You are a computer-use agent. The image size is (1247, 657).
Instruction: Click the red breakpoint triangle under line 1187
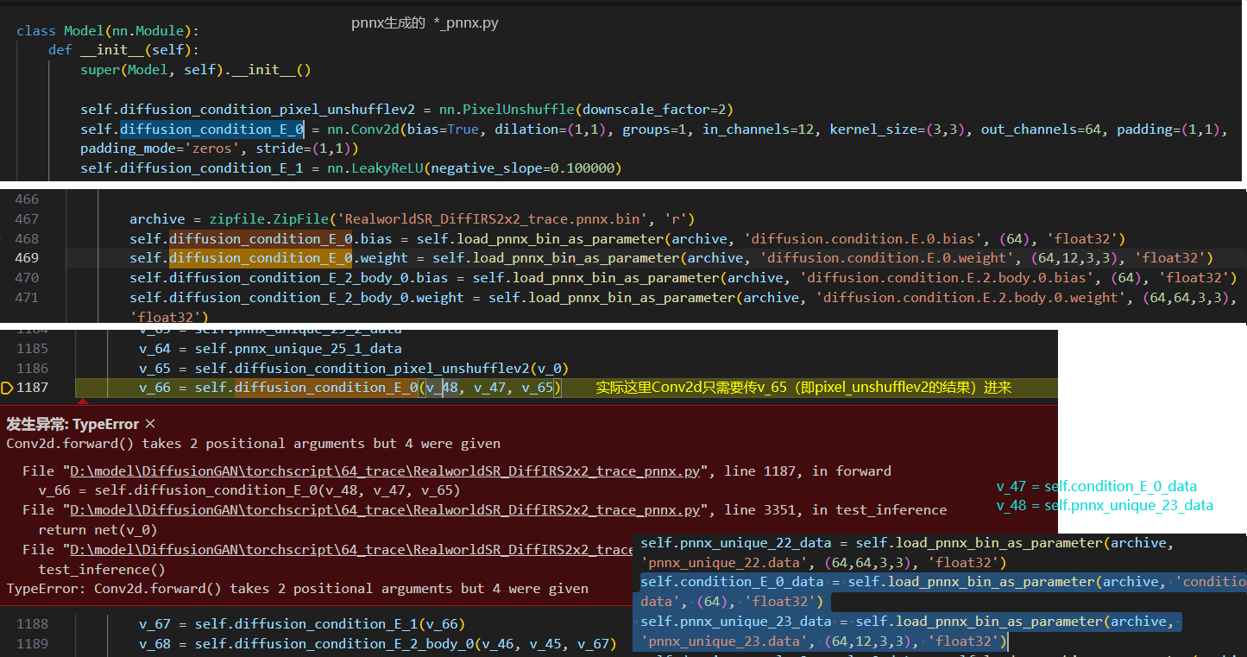click(83, 399)
